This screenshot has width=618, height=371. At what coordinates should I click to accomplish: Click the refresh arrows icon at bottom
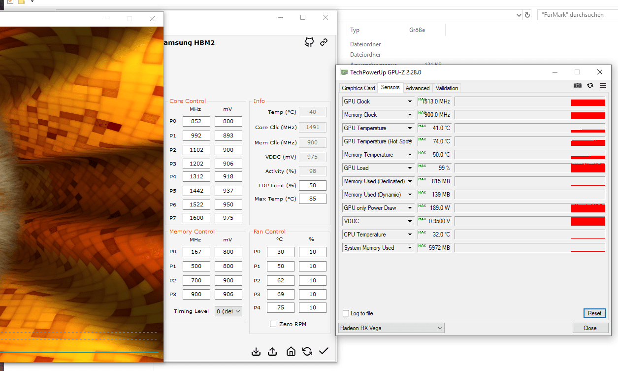(x=307, y=351)
